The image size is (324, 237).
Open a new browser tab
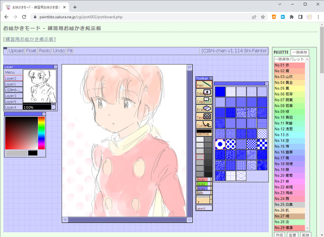[x=75, y=7]
